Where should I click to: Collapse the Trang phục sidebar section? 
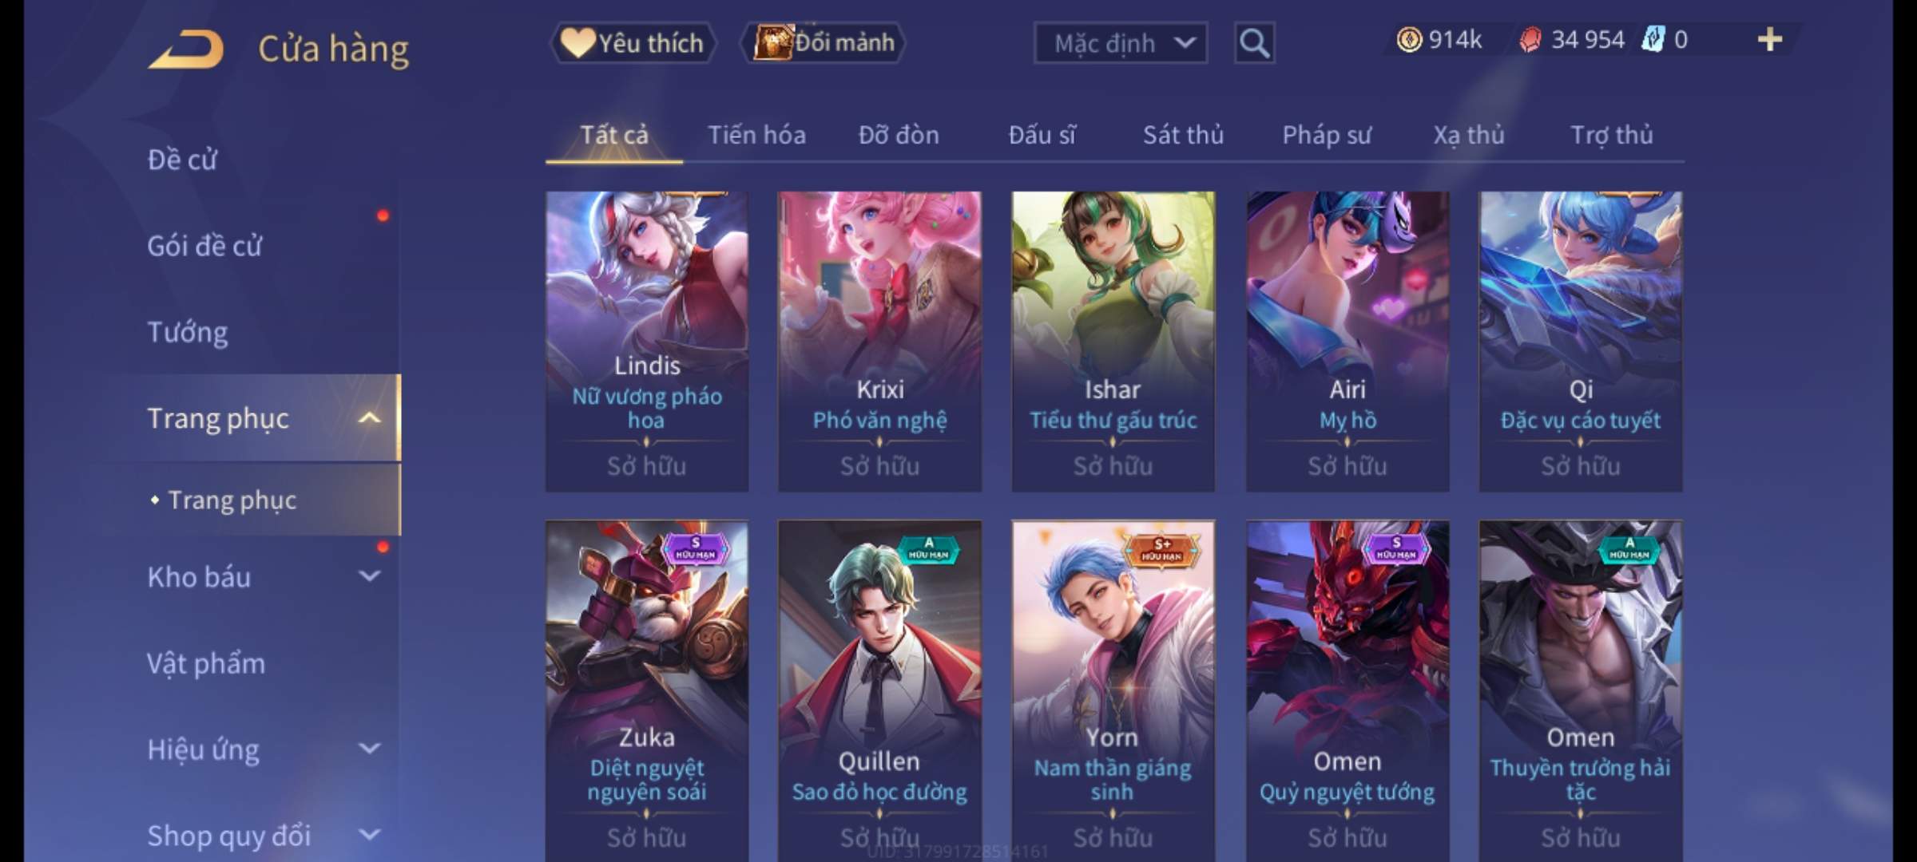[x=369, y=418]
